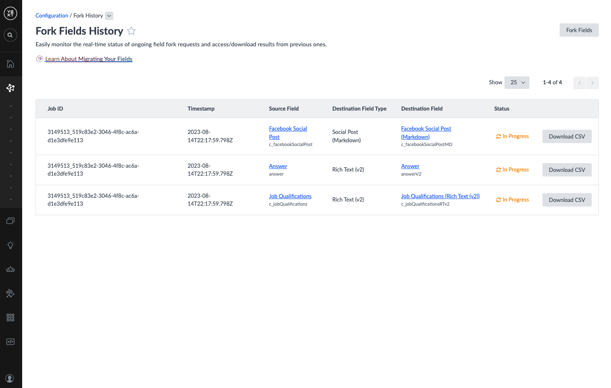Download CSV for the Job Qualifications row

point(567,200)
